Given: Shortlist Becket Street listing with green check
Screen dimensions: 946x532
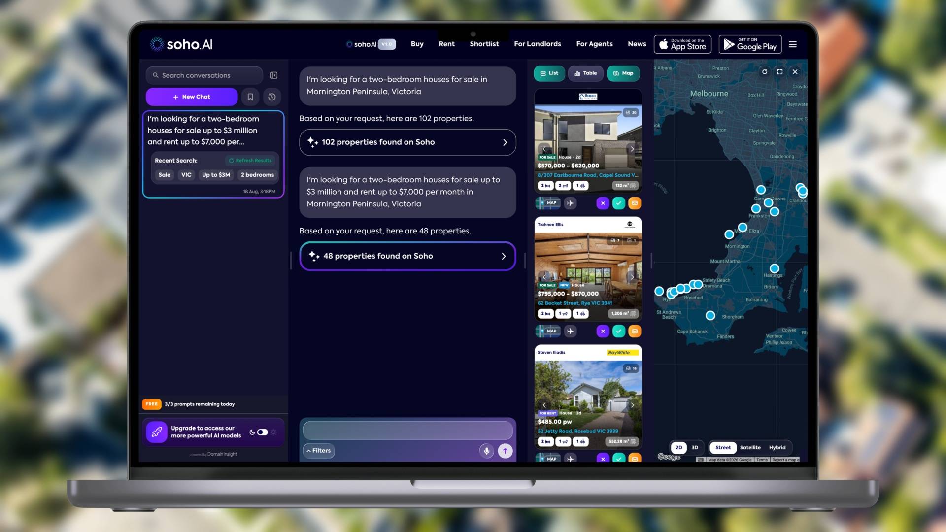Looking at the screenshot, I should [x=619, y=331].
